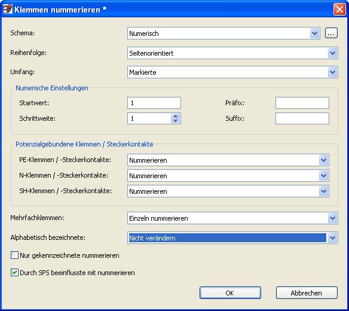Open schema settings with the ellipsis button
Viewport: 349px width, 311px height.
coord(331,33)
